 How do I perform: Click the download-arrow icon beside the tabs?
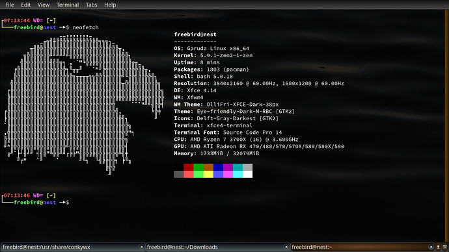[438, 247]
